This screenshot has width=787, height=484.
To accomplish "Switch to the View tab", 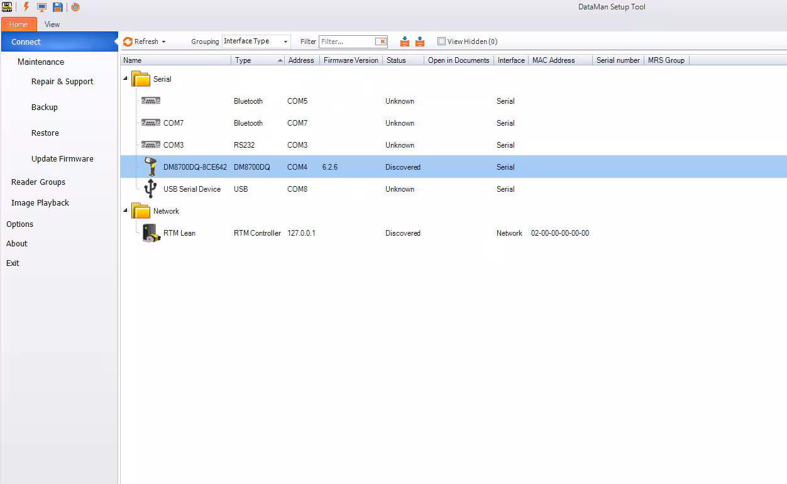I will [52, 24].
